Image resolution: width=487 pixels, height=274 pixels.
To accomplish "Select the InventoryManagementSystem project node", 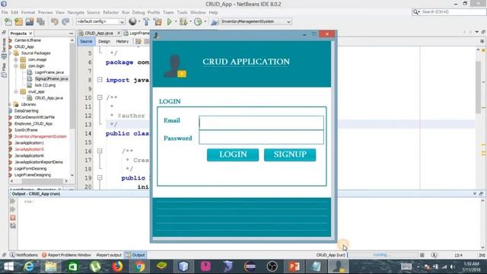I will coord(40,136).
